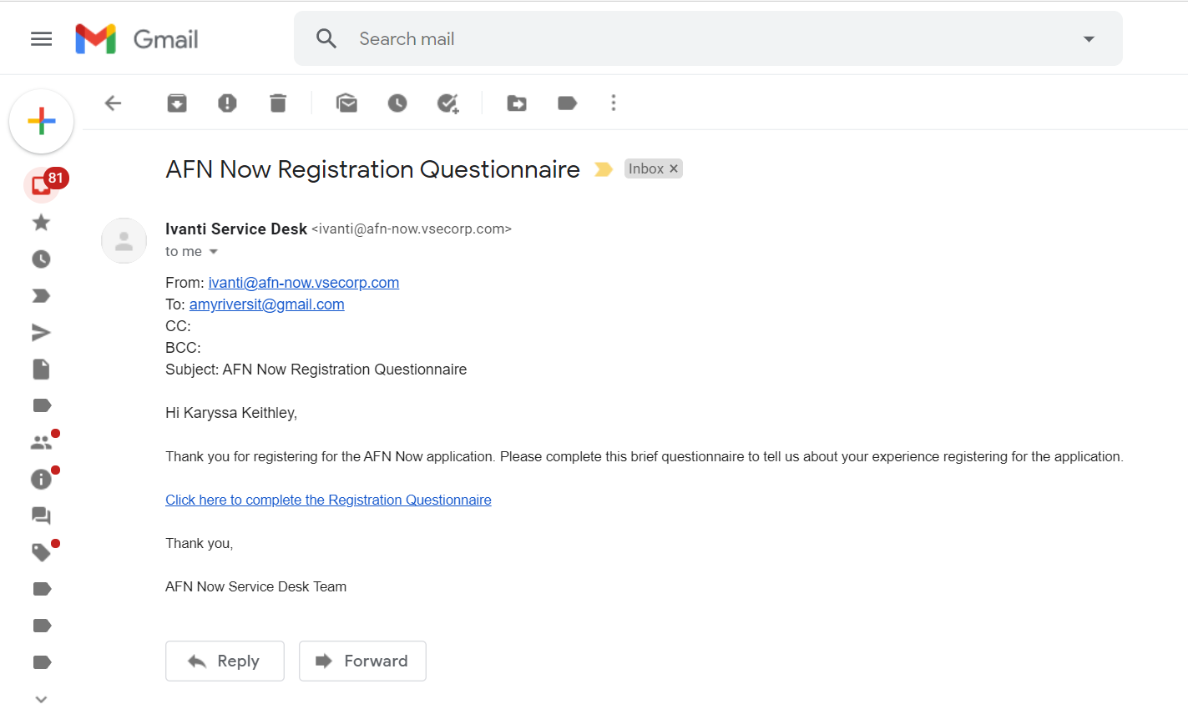The height and width of the screenshot is (704, 1188).
Task: Snooze this email with the clock icon
Action: pos(397,103)
